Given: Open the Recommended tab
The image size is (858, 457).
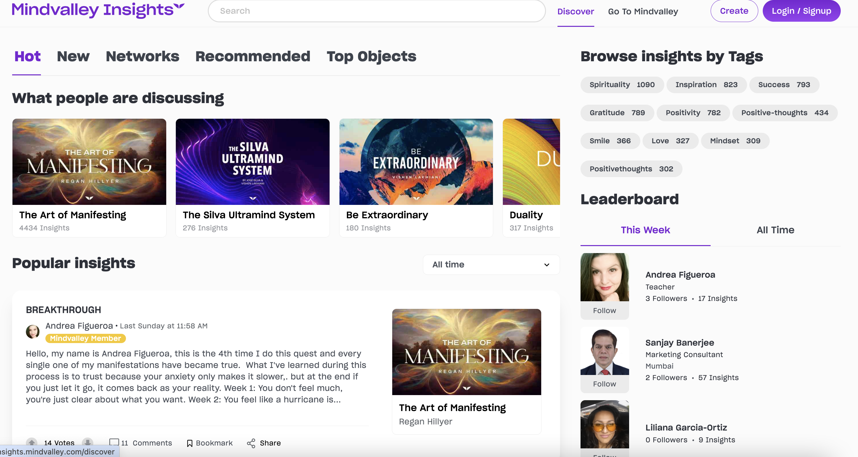Looking at the screenshot, I should 253,56.
